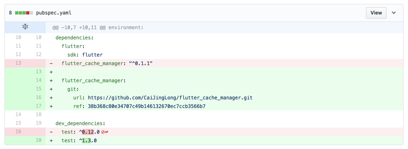This screenshot has height=149, width=408.
Task: Click the hunk header @@ -10,7 +10,11 @@
Action: click(x=98, y=27)
